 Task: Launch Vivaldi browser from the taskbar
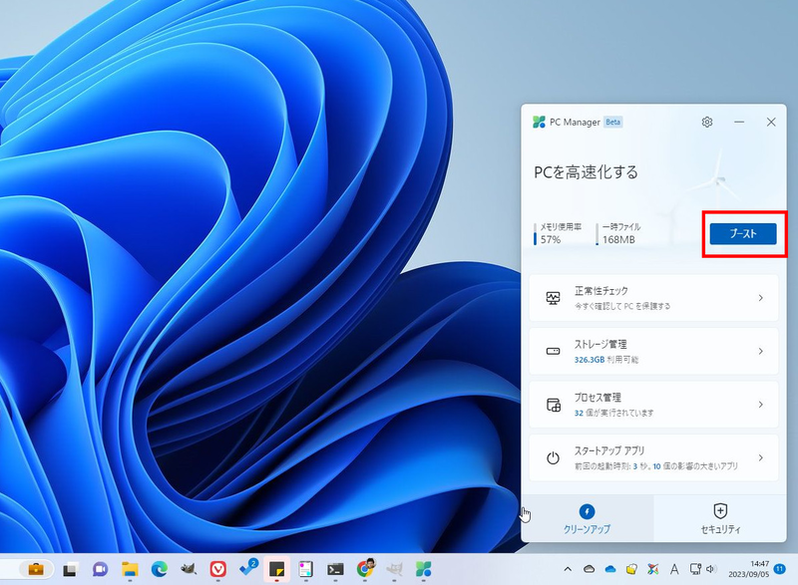point(218,569)
